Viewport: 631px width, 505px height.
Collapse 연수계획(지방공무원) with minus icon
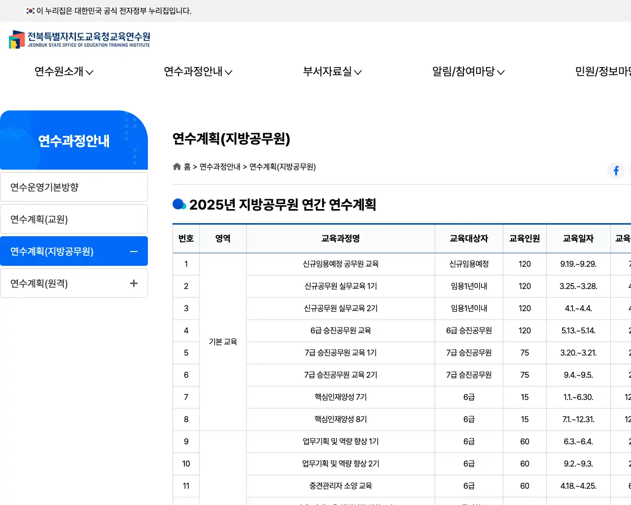pos(134,252)
